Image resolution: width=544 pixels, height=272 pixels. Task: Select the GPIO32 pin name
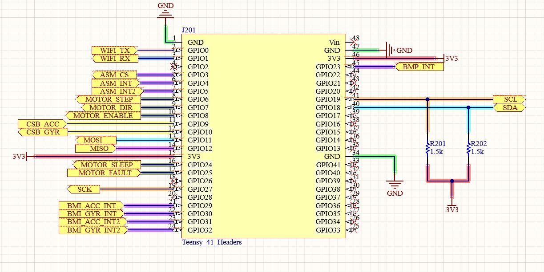pyautogui.click(x=200, y=230)
